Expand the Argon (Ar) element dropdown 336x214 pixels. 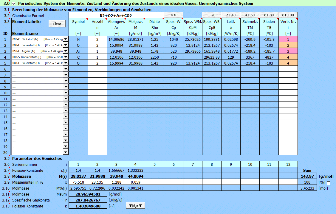(x=66, y=51)
